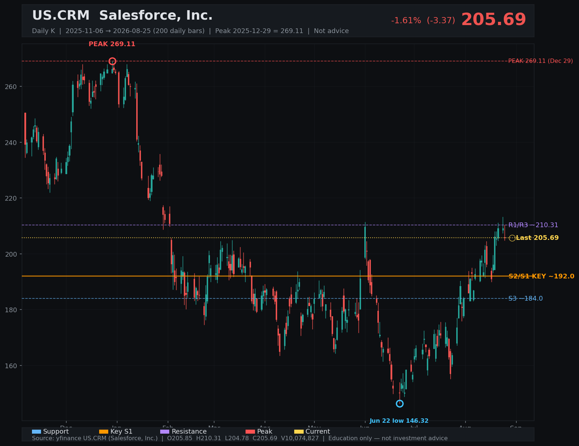Click the Peak red legend swatch

[250, 431]
